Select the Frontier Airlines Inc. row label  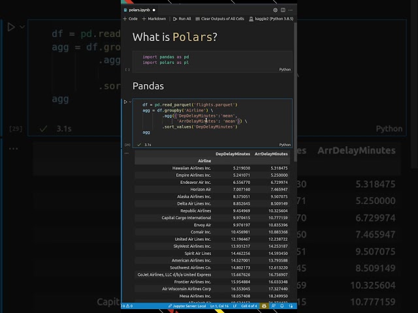[x=193, y=282]
